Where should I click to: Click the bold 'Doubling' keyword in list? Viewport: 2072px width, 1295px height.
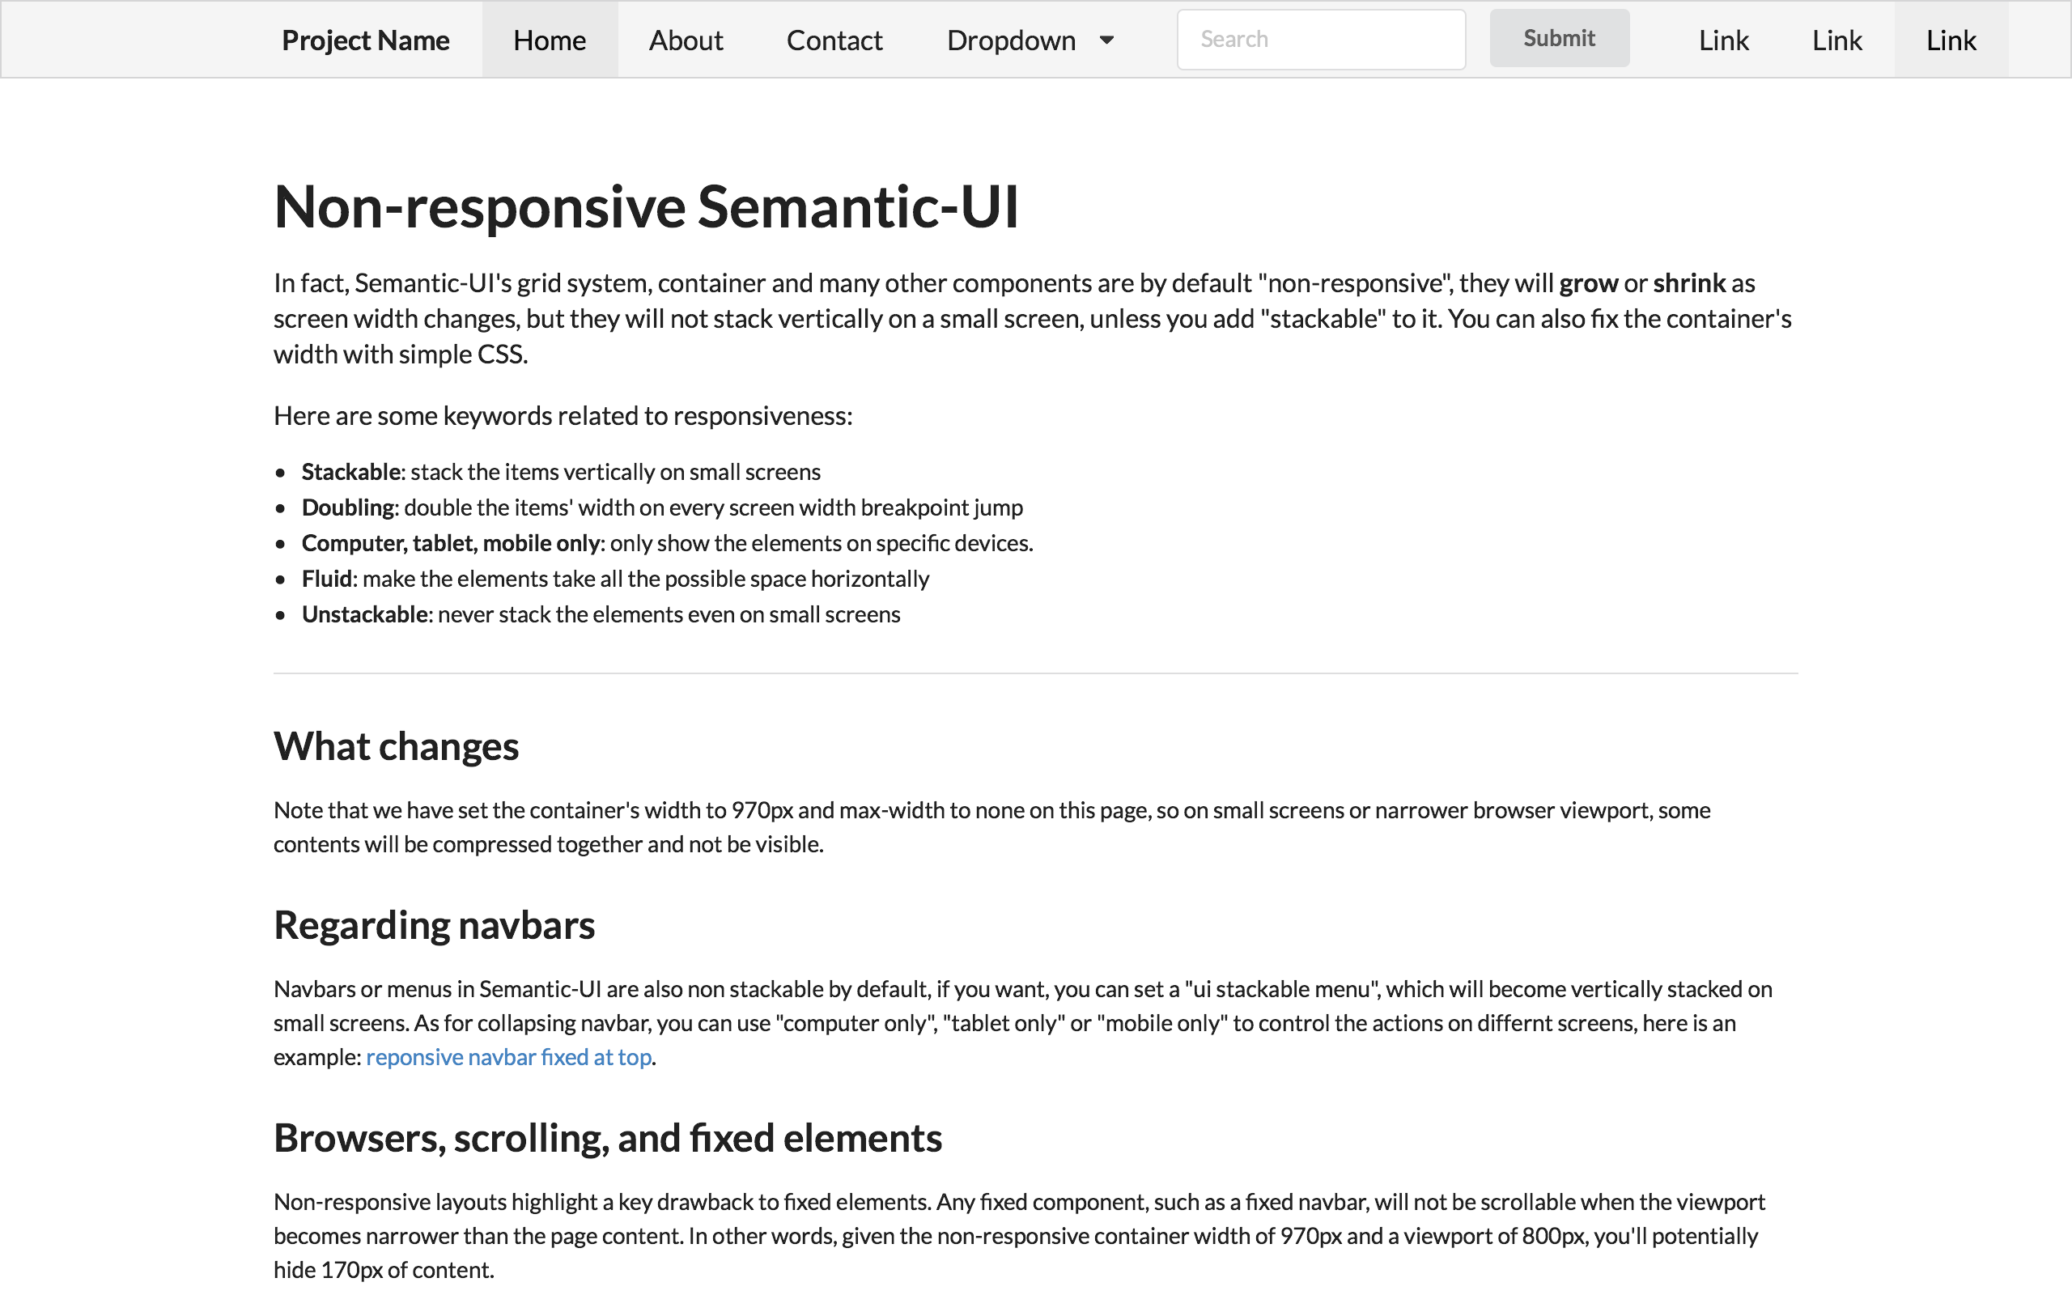[x=347, y=507]
